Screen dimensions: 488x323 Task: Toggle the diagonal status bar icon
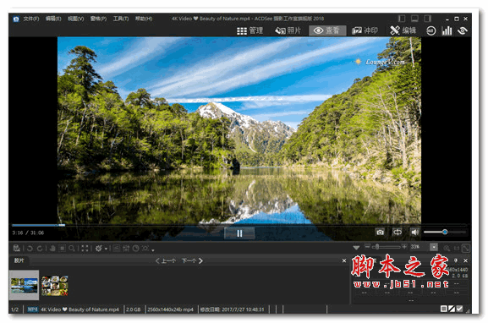tap(452, 309)
